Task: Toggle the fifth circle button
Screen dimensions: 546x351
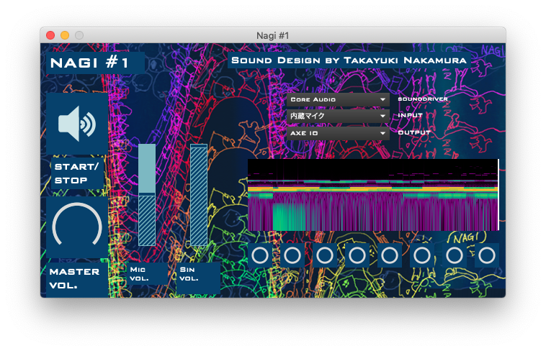Action: (x=390, y=255)
